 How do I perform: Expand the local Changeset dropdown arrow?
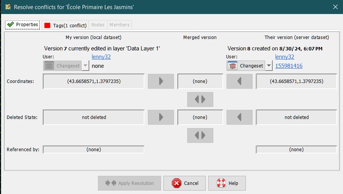coord(85,66)
